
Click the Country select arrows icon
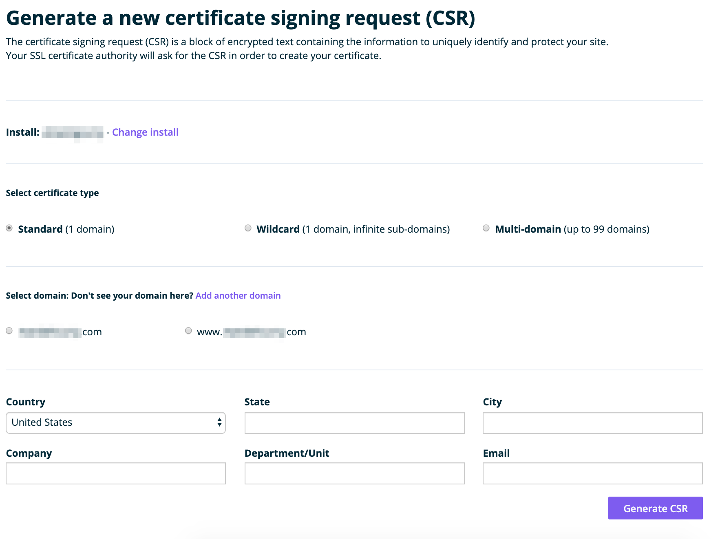pos(219,422)
